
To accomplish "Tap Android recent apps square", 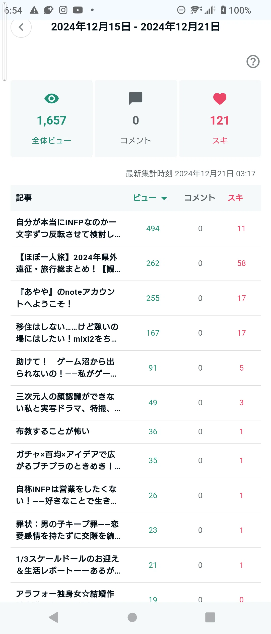I will (210, 617).
